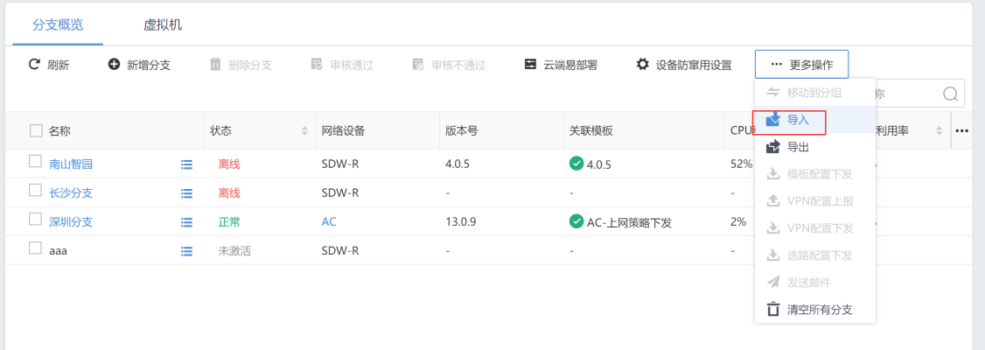Switch to the 虚拟机 tab

(x=163, y=24)
